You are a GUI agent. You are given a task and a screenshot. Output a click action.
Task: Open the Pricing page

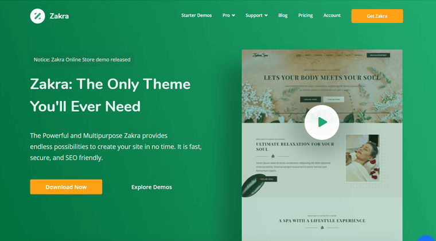pos(305,15)
